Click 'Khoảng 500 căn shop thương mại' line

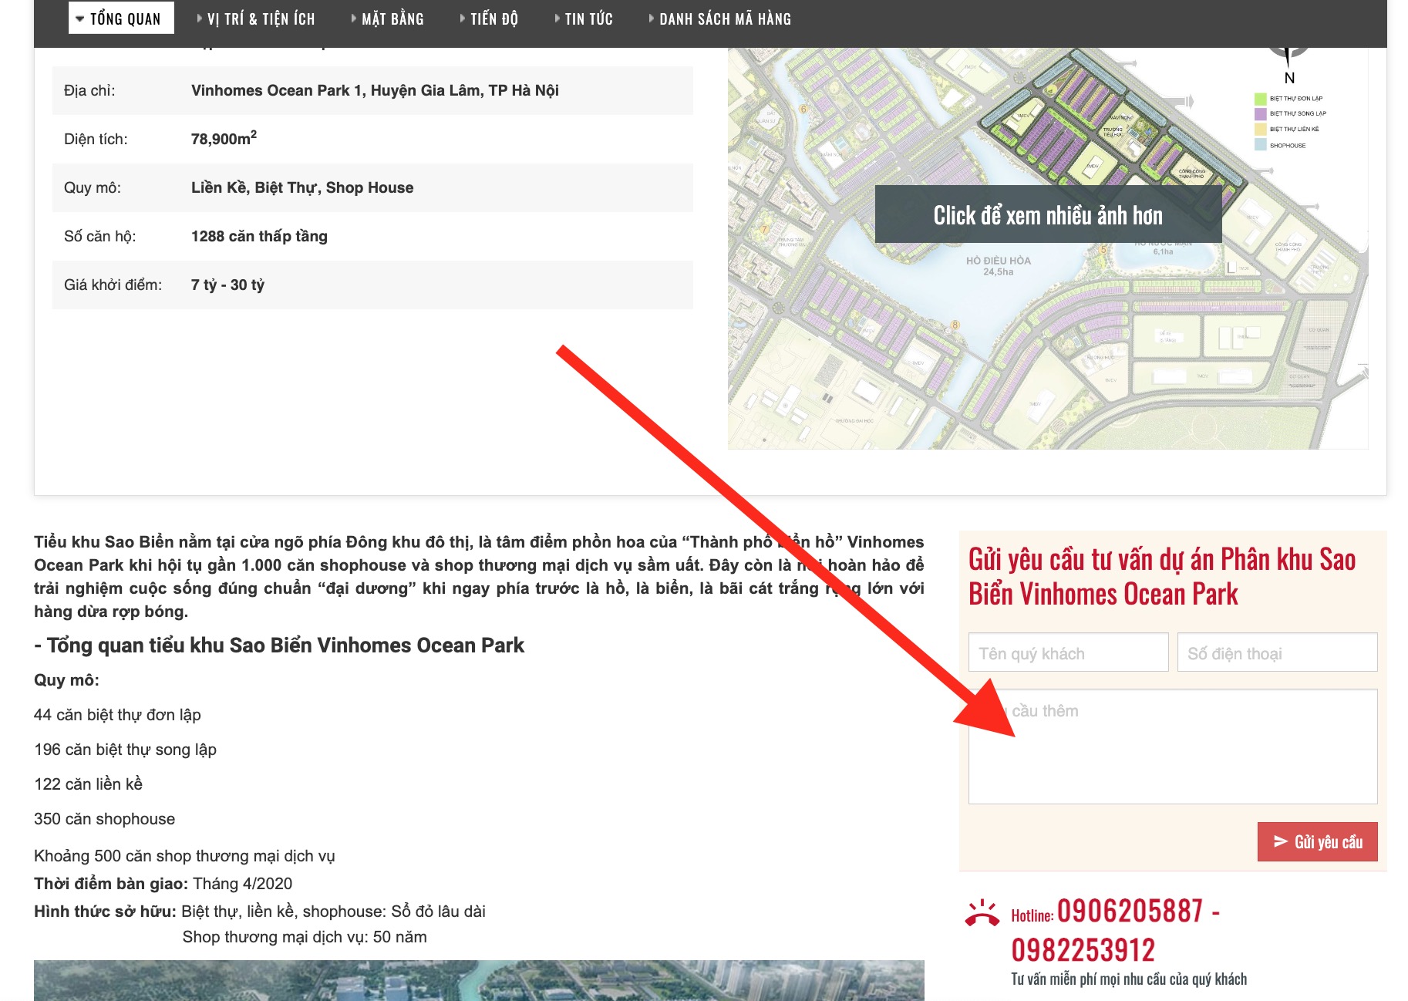click(184, 856)
